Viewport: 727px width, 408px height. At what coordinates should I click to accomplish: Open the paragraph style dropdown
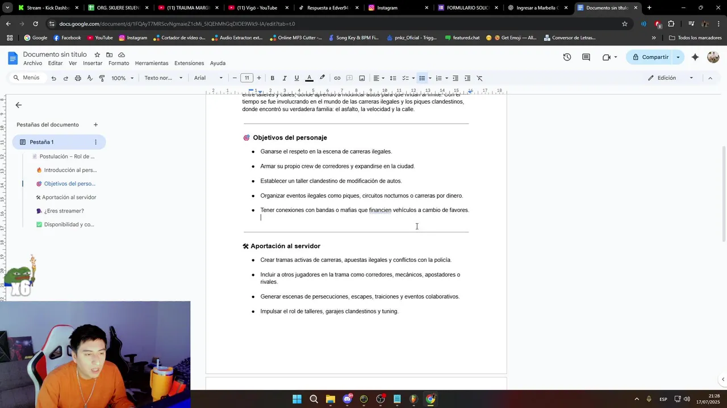pyautogui.click(x=164, y=78)
